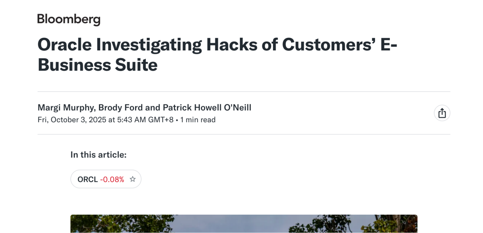This screenshot has height=233, width=483.
Task: Click the word and in the byline
Action: (152, 108)
